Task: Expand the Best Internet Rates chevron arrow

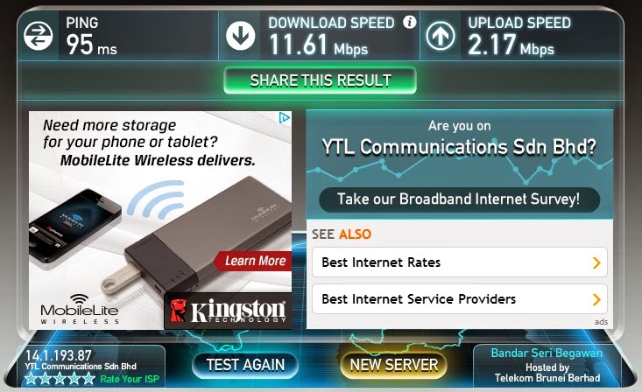Action: coord(596,262)
